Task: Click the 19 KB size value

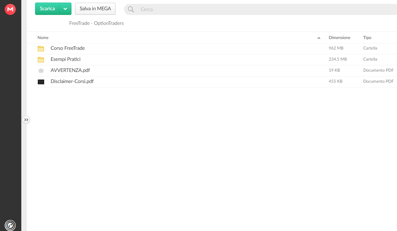Action: click(334, 70)
